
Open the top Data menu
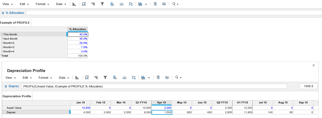pyautogui.click(x=61, y=4)
